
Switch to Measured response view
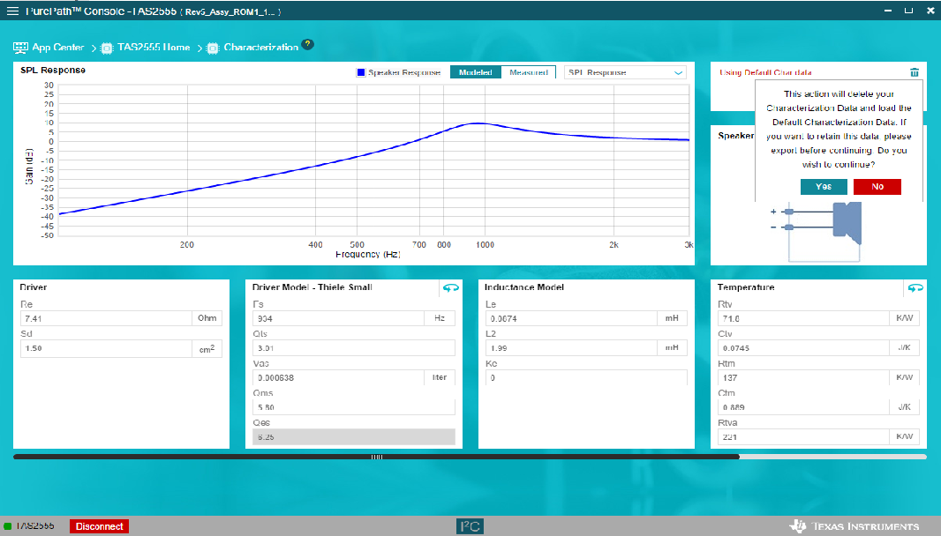coord(529,72)
